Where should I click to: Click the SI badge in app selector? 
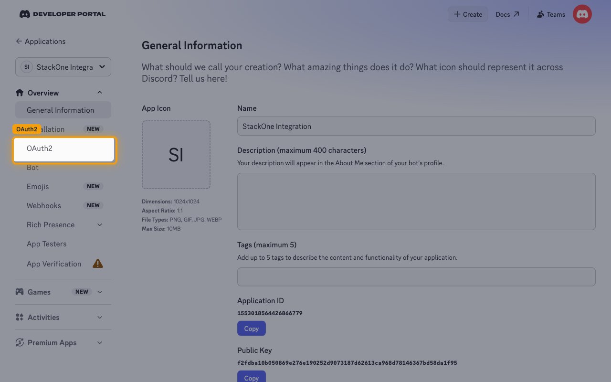[x=27, y=67]
